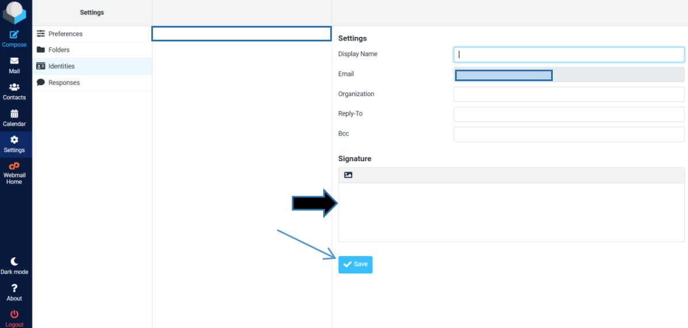Click the Display Name input field
The image size is (688, 328).
coord(569,55)
